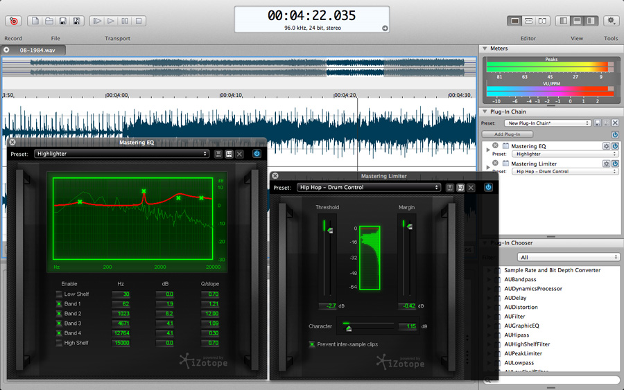
Task: Click save-as preset icon in Mastering EQ window
Action: 229,154
